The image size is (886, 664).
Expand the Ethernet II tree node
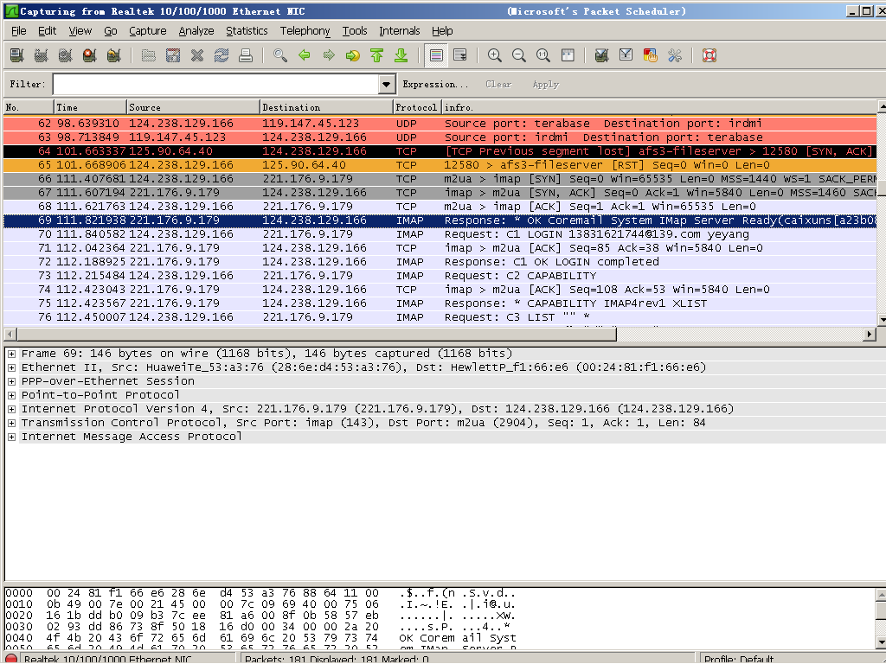click(11, 367)
